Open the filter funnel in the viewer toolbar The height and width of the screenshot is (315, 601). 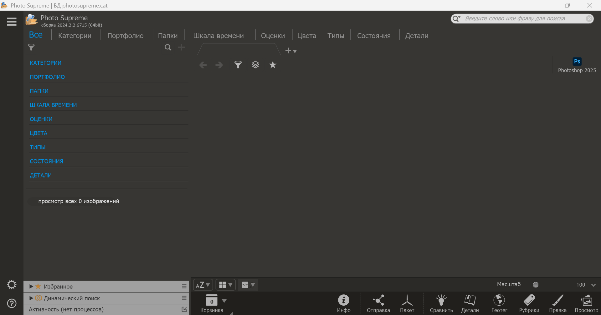(238, 65)
